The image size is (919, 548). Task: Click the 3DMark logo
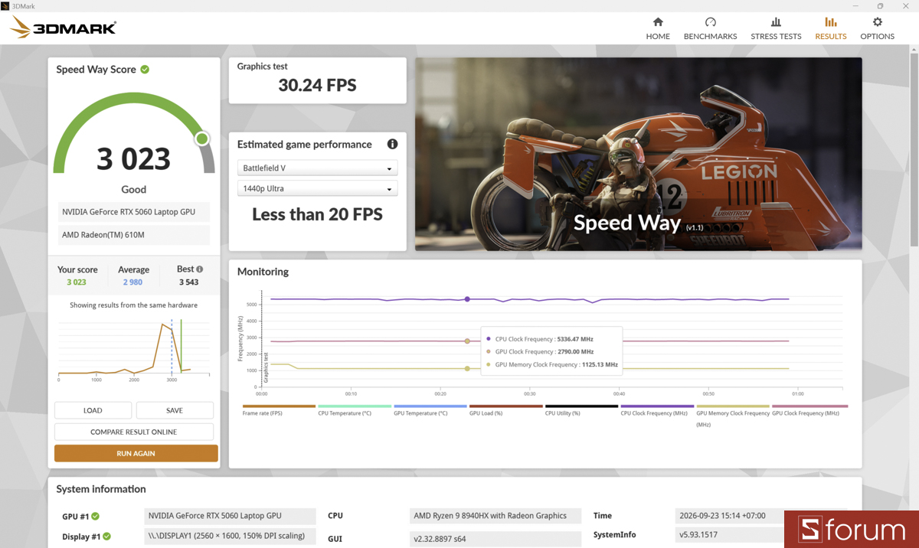63,28
